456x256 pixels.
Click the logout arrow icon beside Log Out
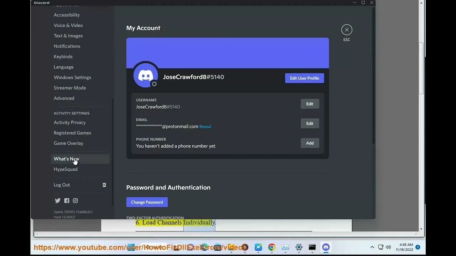[x=104, y=185]
